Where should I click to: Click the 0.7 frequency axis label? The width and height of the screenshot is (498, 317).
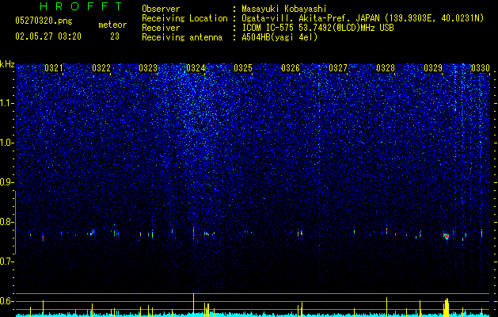click(7, 262)
